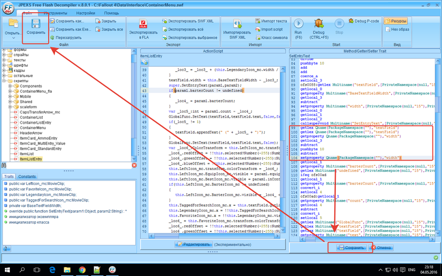442x276 pixels.
Task: Select ContainerListEntry script in tree
Action: pos(35,123)
